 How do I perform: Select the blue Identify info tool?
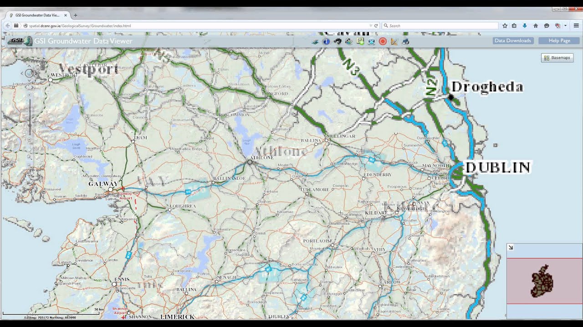coord(326,41)
